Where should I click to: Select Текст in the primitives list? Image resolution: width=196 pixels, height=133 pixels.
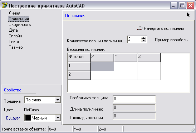point(14,42)
